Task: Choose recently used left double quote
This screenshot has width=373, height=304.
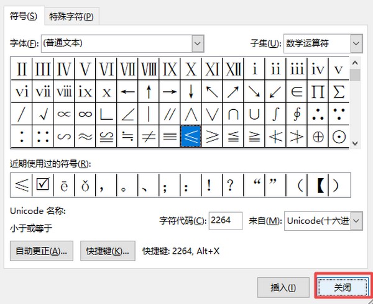Action: pos(254,185)
